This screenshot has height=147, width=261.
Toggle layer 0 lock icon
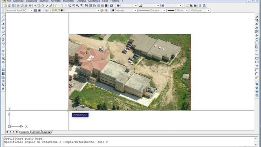(59, 10)
